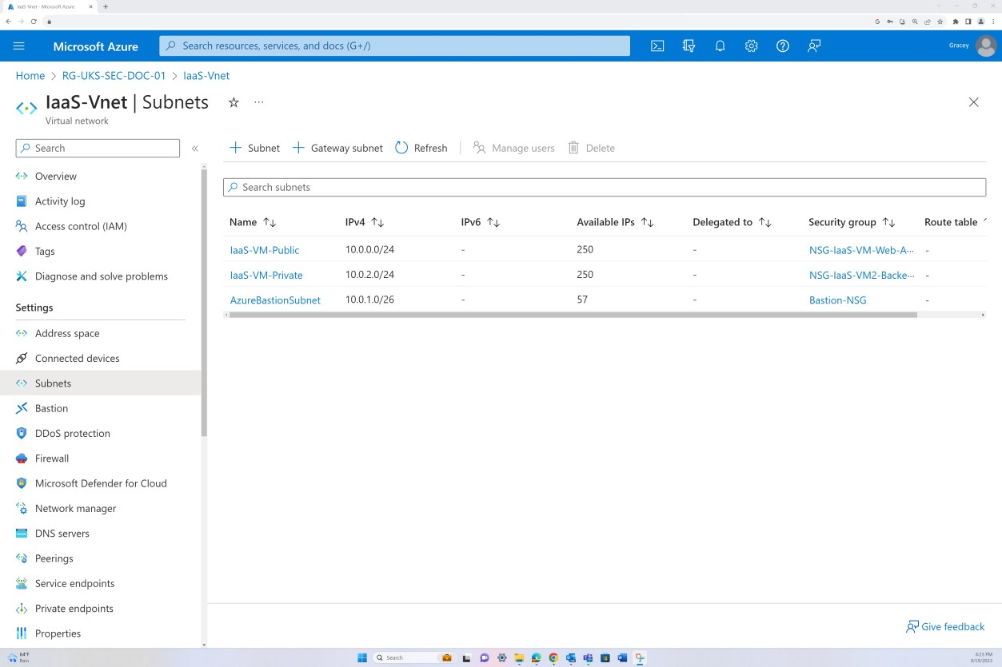The image size is (1002, 667).
Task: Star IaaS-Vnet as a favorite
Action: pyautogui.click(x=233, y=102)
